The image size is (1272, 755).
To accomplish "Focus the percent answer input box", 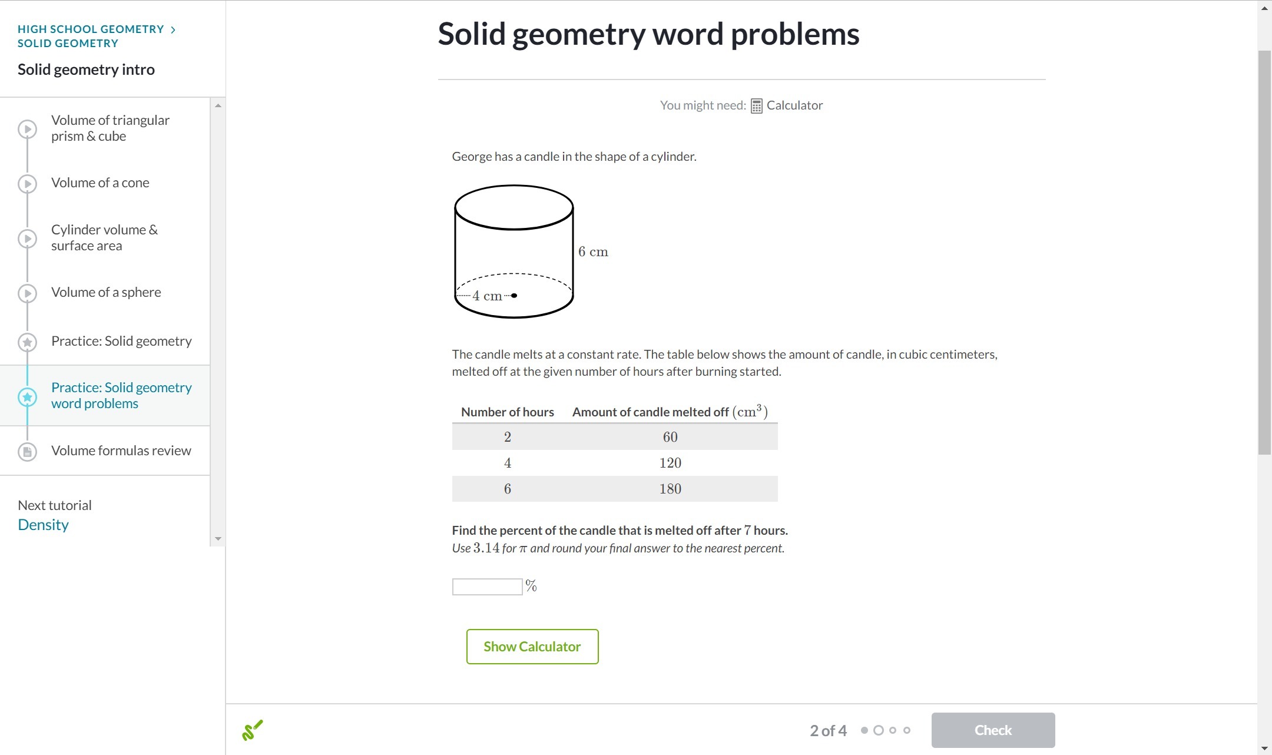I will tap(487, 587).
